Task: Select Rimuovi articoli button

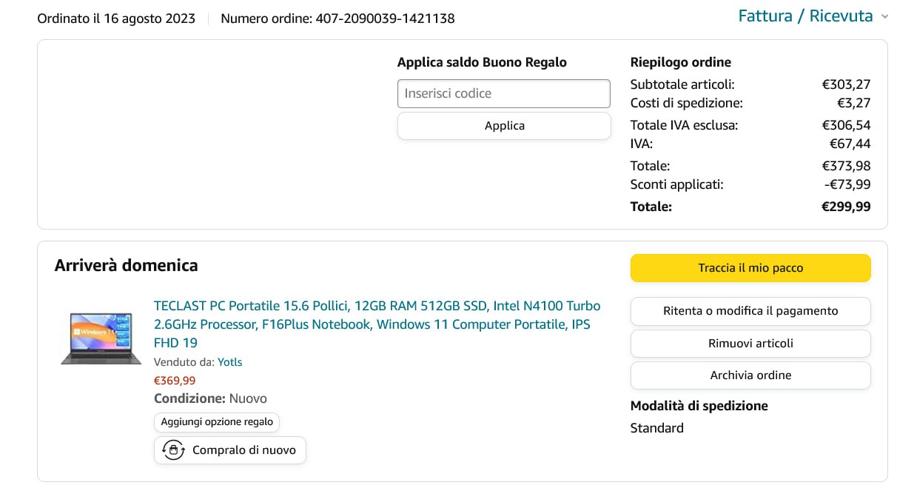Action: pyautogui.click(x=750, y=344)
